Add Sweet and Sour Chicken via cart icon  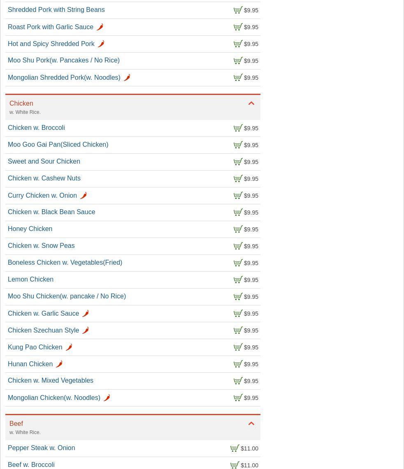(238, 162)
